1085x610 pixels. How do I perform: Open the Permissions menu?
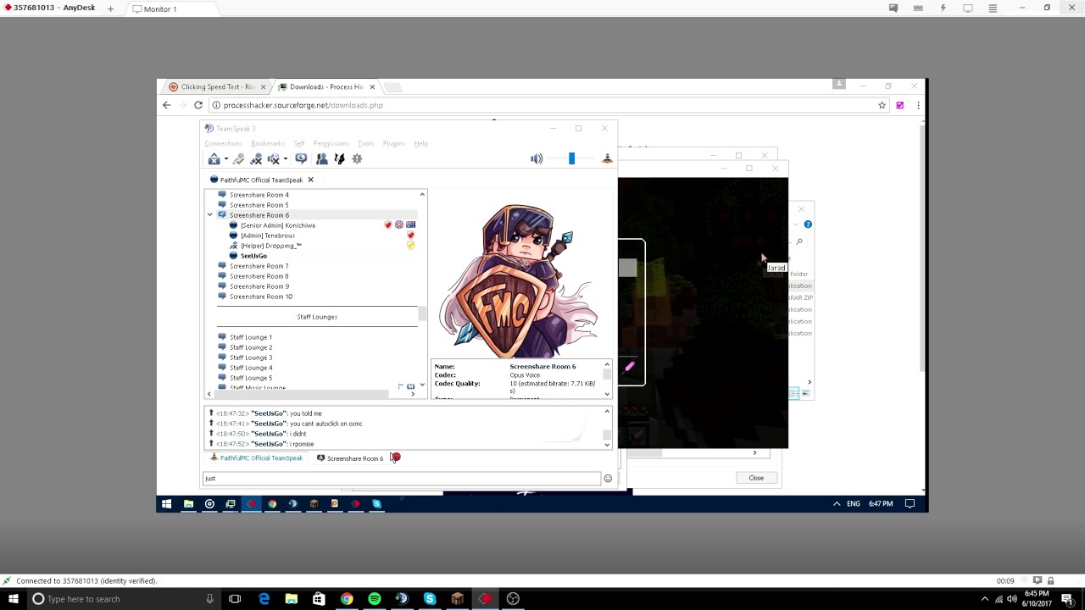(x=331, y=143)
